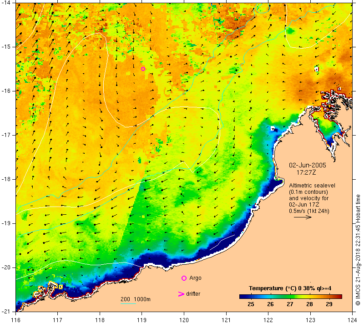Viewport: 364px width, 323px height.
Task: Click the date text 02-Jun-2005
Action: point(308,165)
